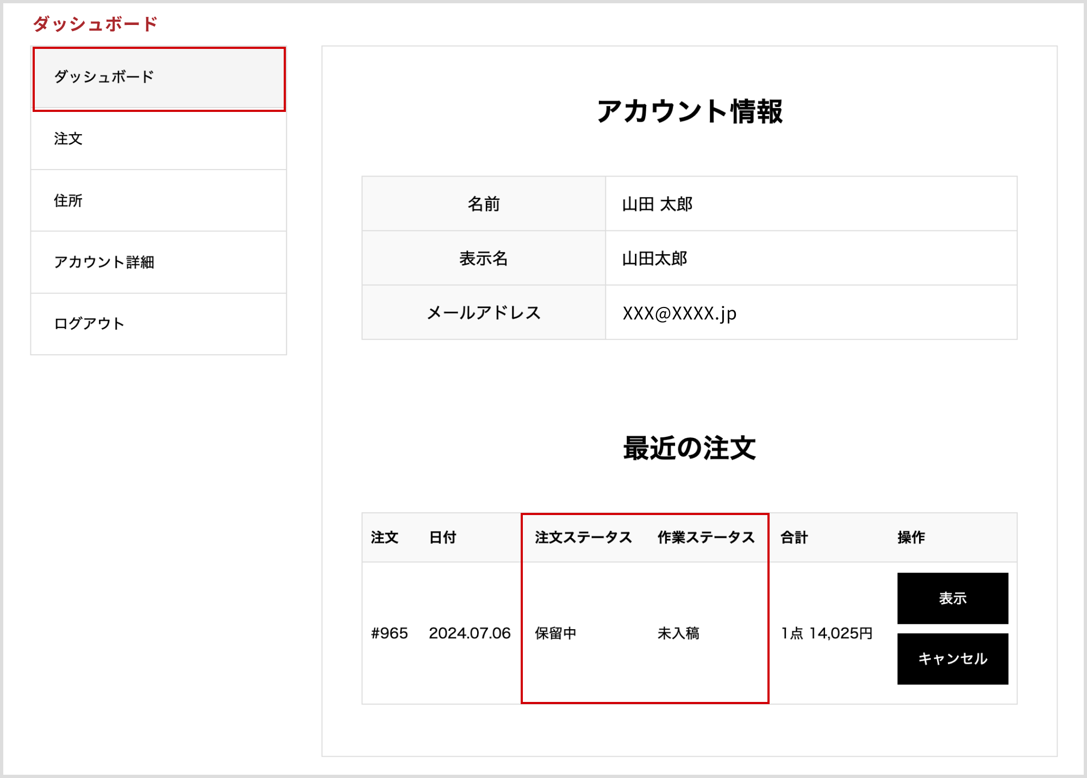The width and height of the screenshot is (1087, 778).
Task: Click the メールアドレス label cell
Action: (x=484, y=312)
